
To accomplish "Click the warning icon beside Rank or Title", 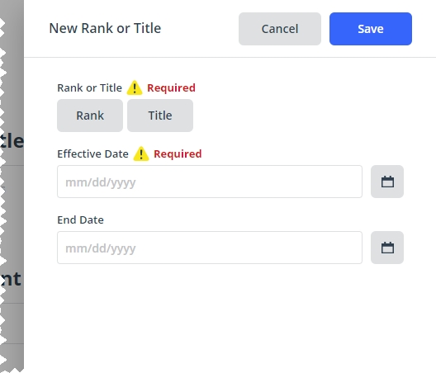I will (x=135, y=87).
